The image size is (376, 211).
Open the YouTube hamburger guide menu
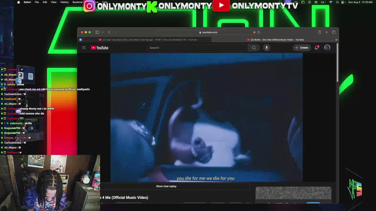click(84, 47)
